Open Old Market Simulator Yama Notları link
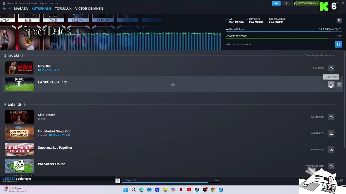Screen dimensions: 346x194 coord(59,135)
